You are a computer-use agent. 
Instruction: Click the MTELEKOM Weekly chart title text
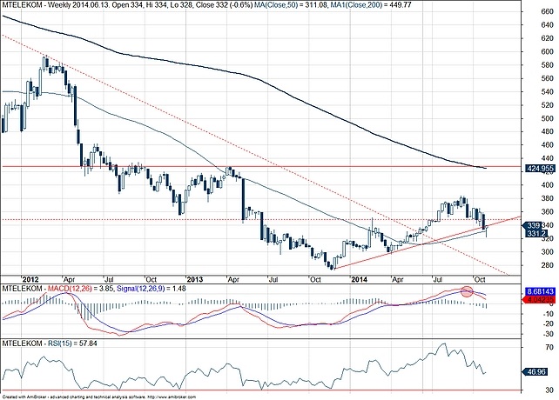pyautogui.click(x=130, y=5)
